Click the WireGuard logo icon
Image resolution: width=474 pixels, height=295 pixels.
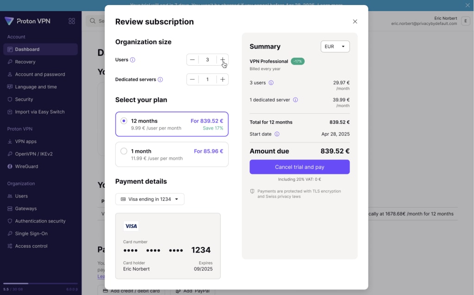click(x=10, y=166)
